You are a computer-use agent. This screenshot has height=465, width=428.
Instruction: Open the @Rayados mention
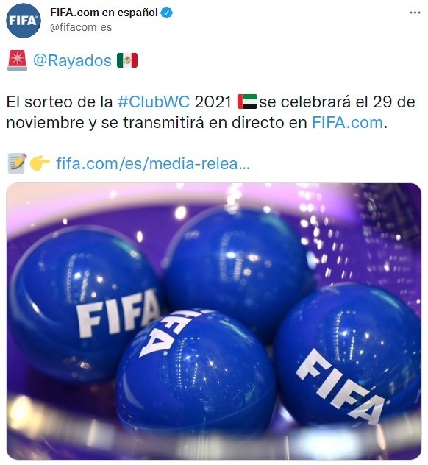pyautogui.click(x=72, y=60)
